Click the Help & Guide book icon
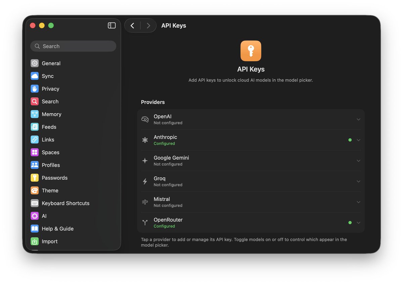The image size is (403, 283). pyautogui.click(x=35, y=229)
